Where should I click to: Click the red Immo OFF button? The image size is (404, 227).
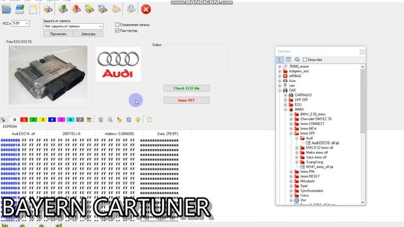tap(187, 100)
